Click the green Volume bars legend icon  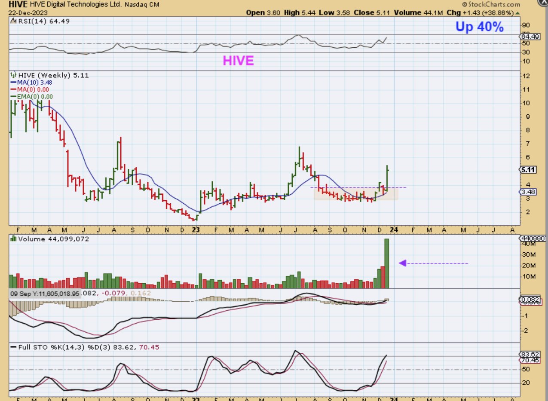click(x=13, y=239)
